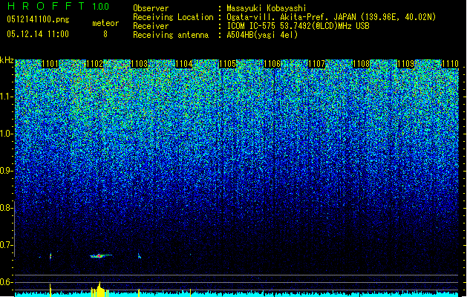Screen dimensions: 467x297
Task: Click the 1.0 kHz frequency axis label
Action: (x=6, y=134)
